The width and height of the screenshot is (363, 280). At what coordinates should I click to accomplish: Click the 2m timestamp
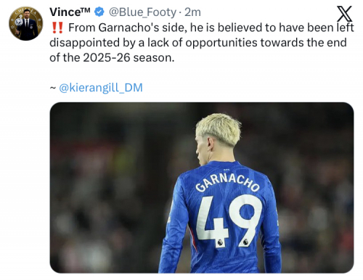coord(192,12)
